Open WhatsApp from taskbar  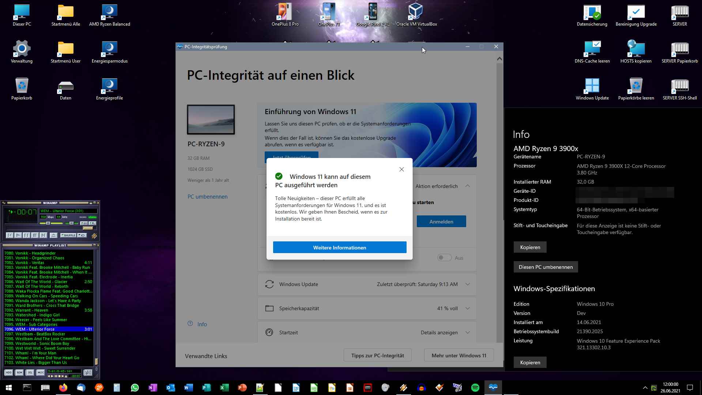click(x=135, y=387)
